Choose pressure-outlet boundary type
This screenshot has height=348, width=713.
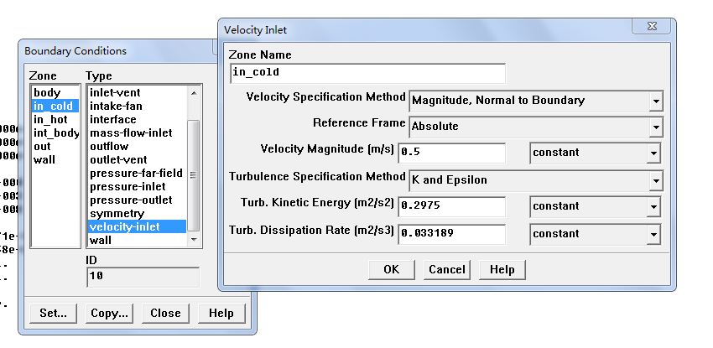131,200
